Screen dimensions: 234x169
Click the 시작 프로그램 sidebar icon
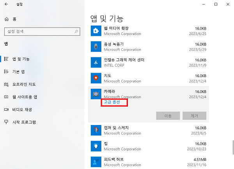pos(6,122)
